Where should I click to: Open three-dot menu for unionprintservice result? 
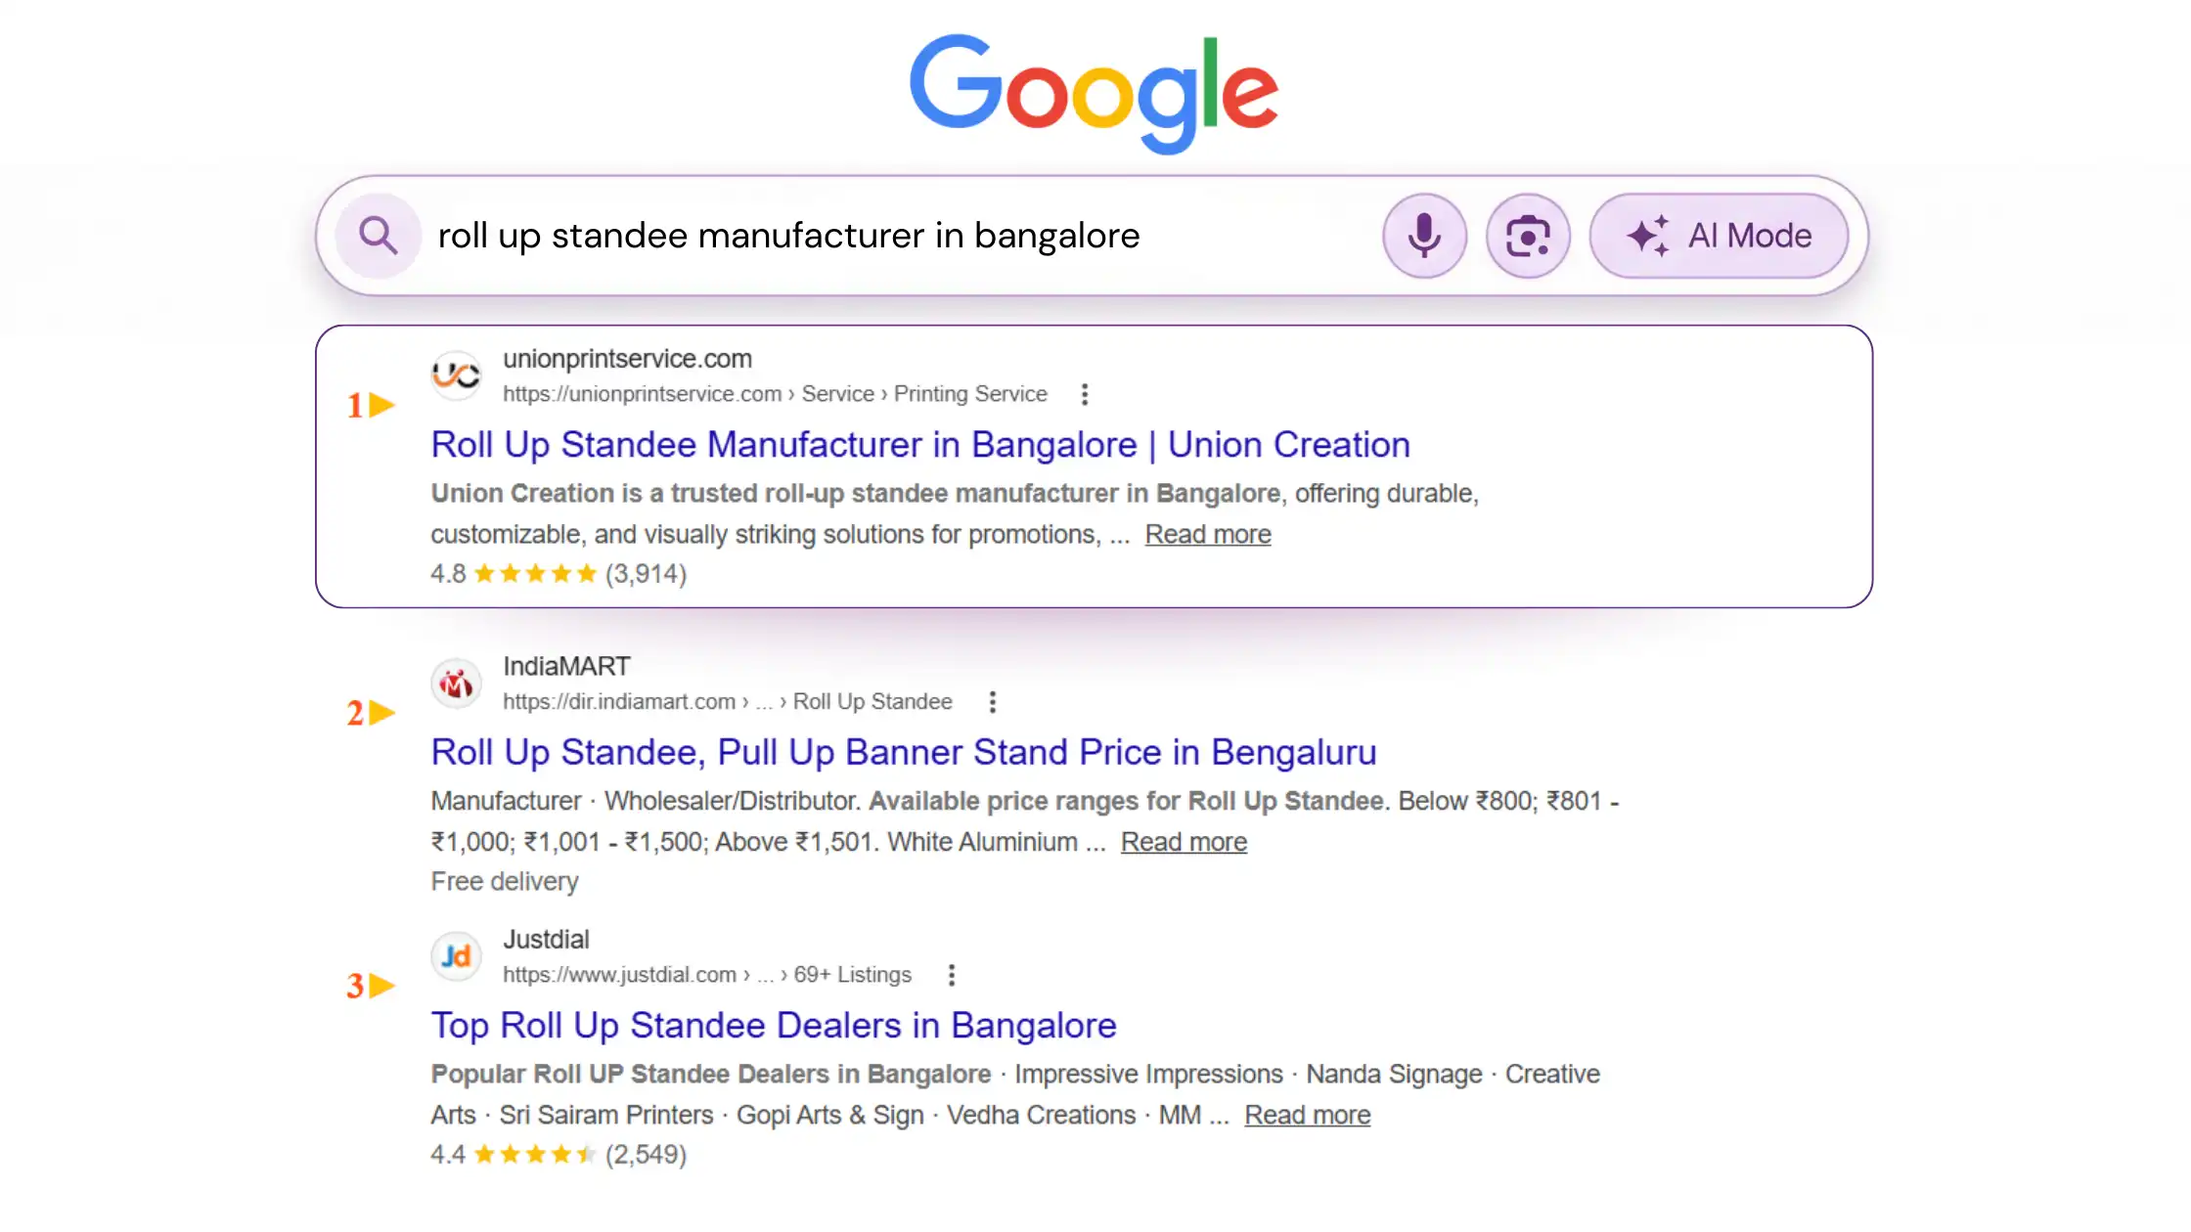click(1084, 394)
